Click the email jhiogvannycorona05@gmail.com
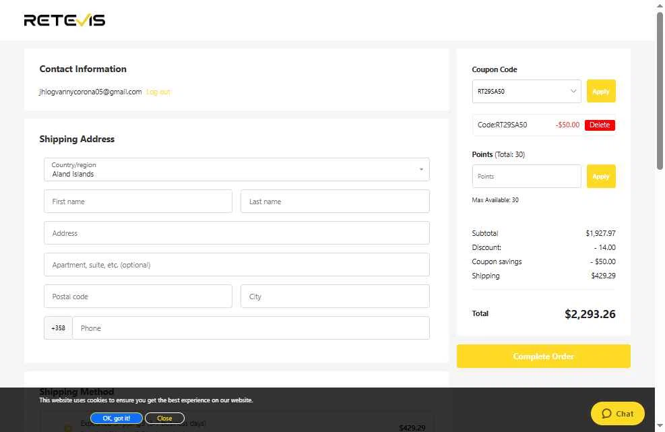Image resolution: width=665 pixels, height=432 pixels. pyautogui.click(x=90, y=92)
